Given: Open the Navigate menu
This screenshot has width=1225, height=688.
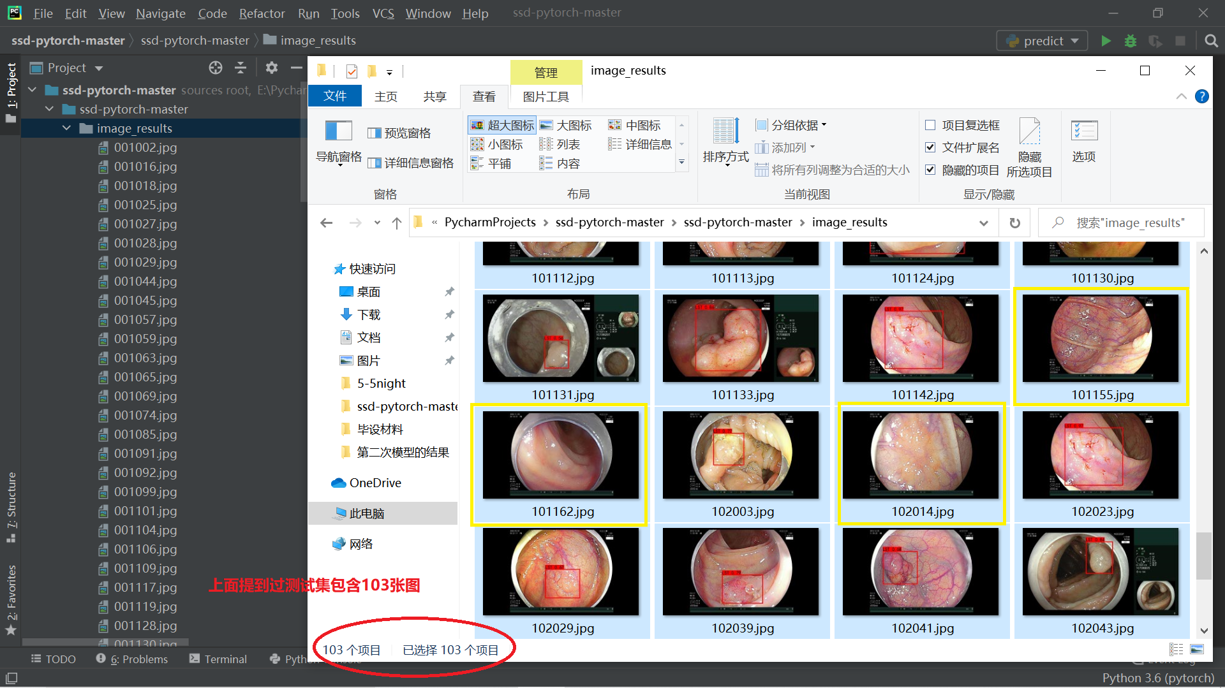Looking at the screenshot, I should (160, 13).
